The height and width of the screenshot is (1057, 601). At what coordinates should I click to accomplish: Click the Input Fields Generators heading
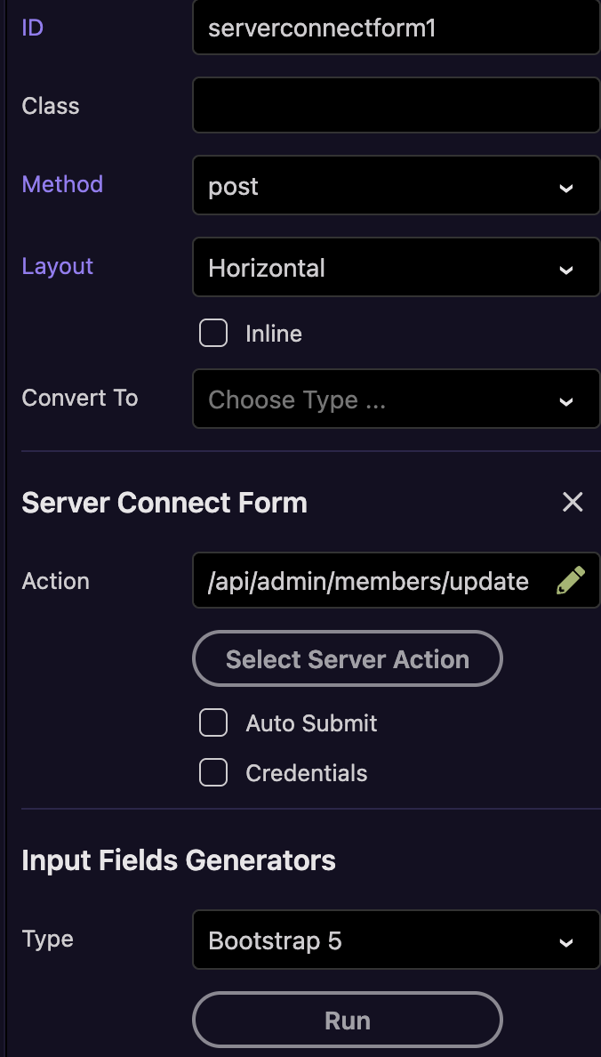click(179, 860)
